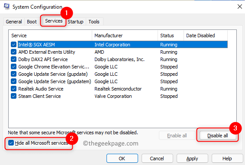This screenshot has width=245, height=165.
Task: Click the Intel Corporation manufacturer cell
Action: [112, 45]
